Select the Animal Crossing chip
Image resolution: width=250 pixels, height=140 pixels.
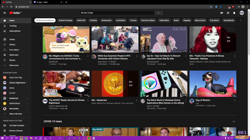pyautogui.click(x=65, y=20)
